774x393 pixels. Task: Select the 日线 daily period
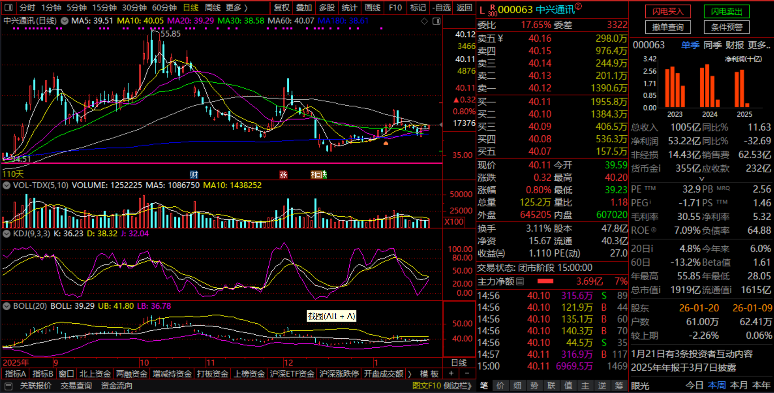(x=191, y=7)
